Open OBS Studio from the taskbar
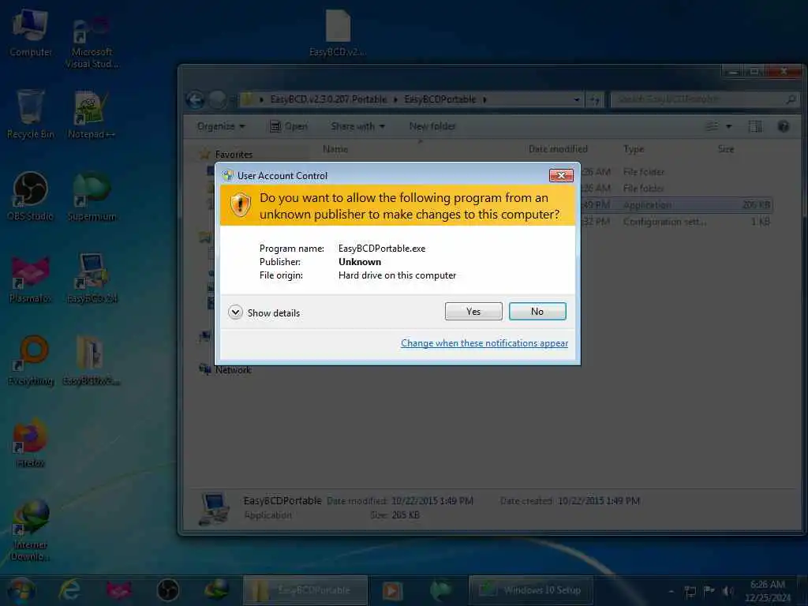This screenshot has height=606, width=808. [x=168, y=590]
